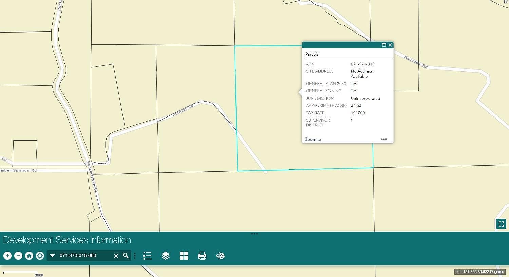Open popup actions menu (three dots)
509x277 pixels.
click(x=384, y=139)
